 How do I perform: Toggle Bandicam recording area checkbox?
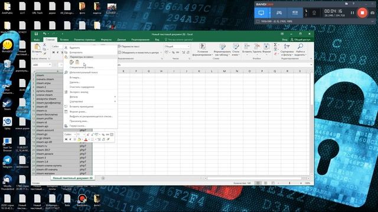[258, 21]
